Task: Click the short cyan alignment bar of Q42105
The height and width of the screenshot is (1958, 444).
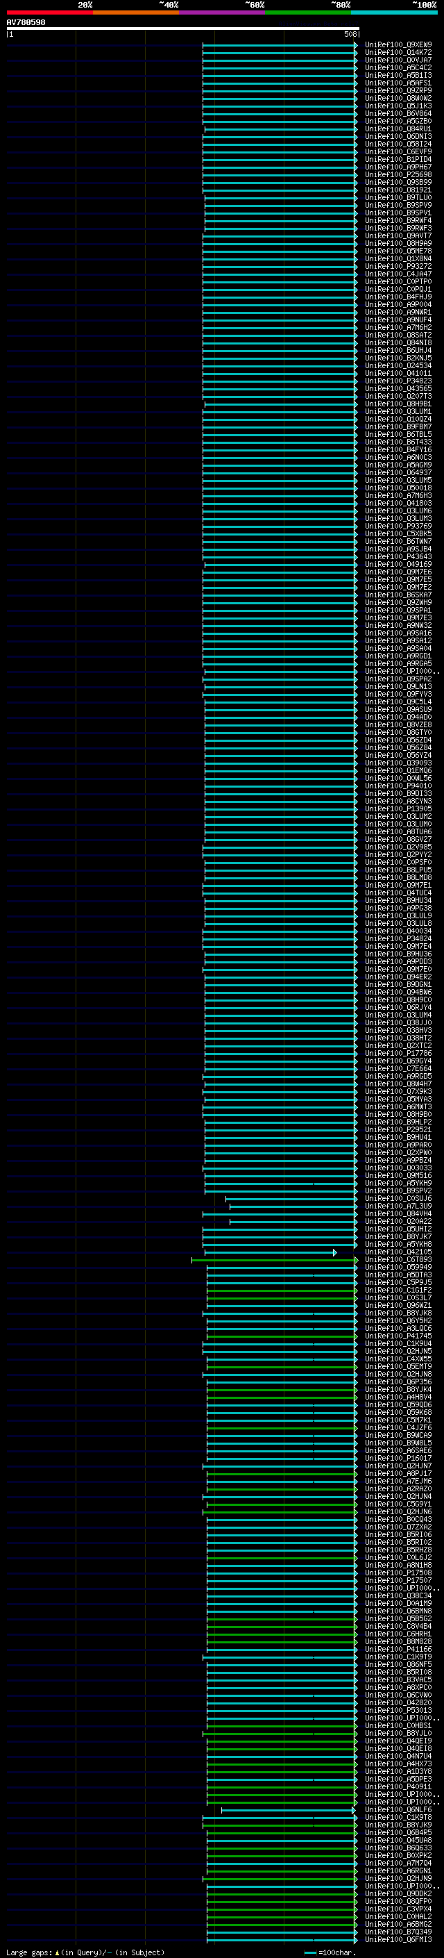Action: coord(270,1252)
